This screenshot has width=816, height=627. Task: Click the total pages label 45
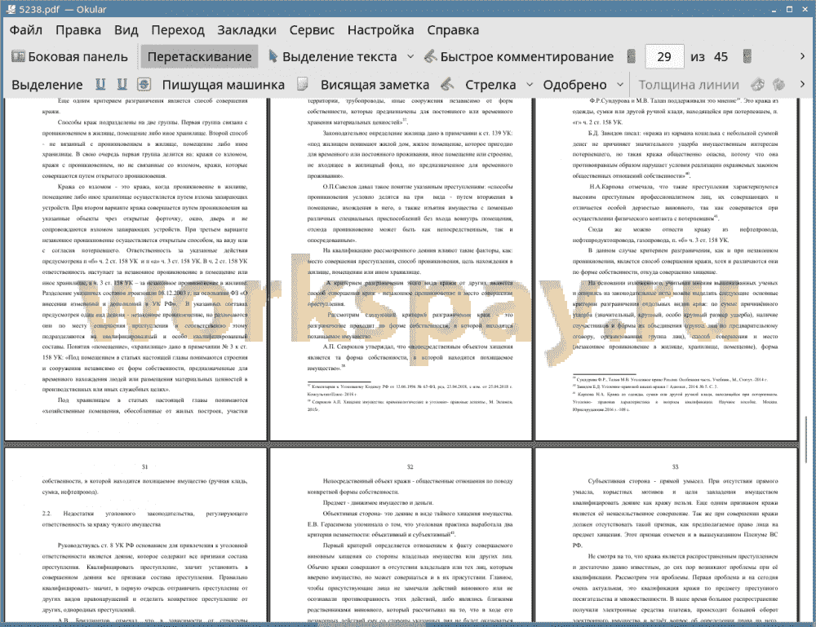(721, 57)
